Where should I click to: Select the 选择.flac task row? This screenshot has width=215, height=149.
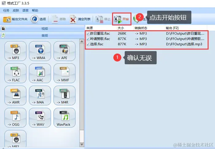click(147, 44)
